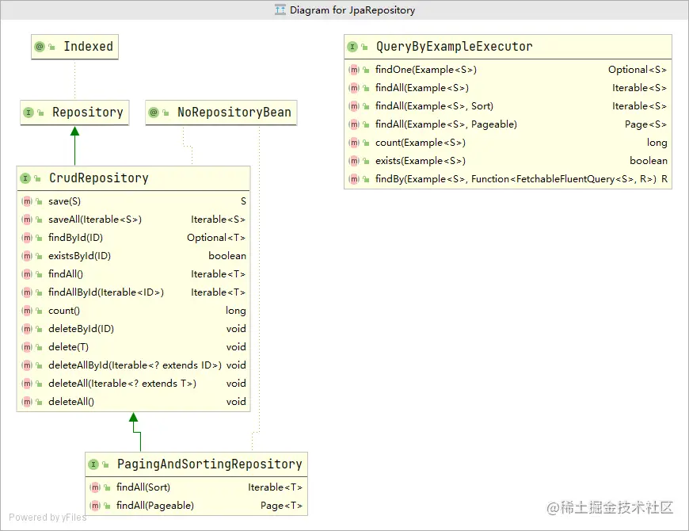Click the findAll(Sort) method name
The image size is (689, 531).
tap(143, 487)
